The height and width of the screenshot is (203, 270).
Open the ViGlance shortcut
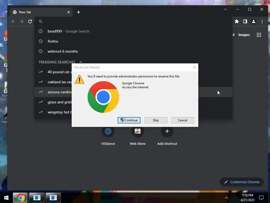(x=108, y=136)
